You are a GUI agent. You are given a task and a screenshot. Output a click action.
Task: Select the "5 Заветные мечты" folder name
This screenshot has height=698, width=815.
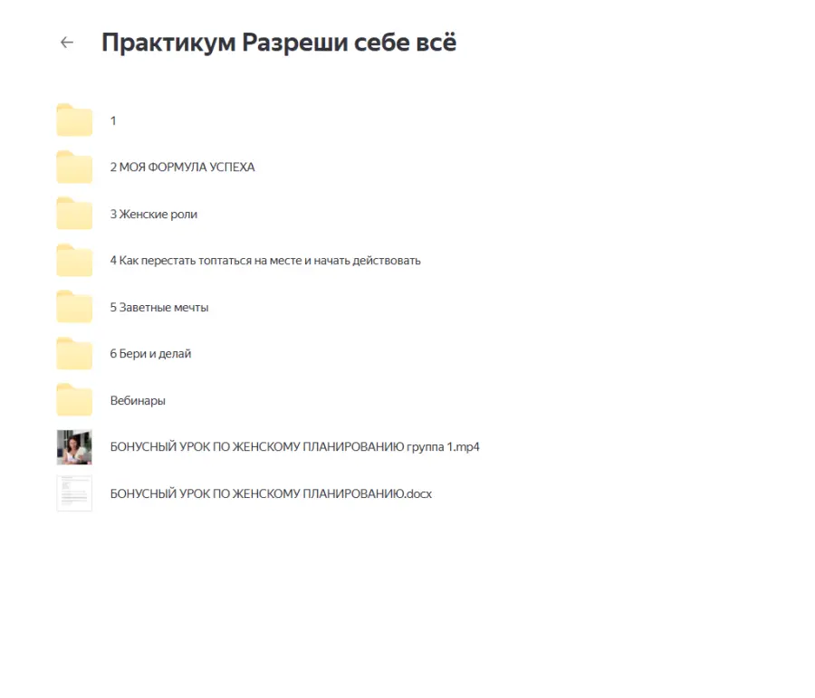[160, 306]
